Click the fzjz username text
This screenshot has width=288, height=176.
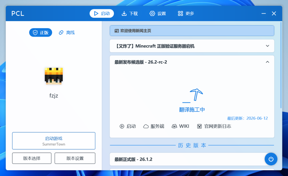(x=54, y=96)
